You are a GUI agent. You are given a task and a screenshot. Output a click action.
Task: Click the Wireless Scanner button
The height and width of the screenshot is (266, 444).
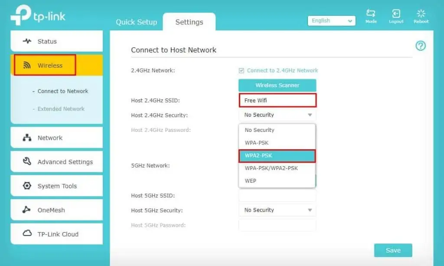coord(277,85)
